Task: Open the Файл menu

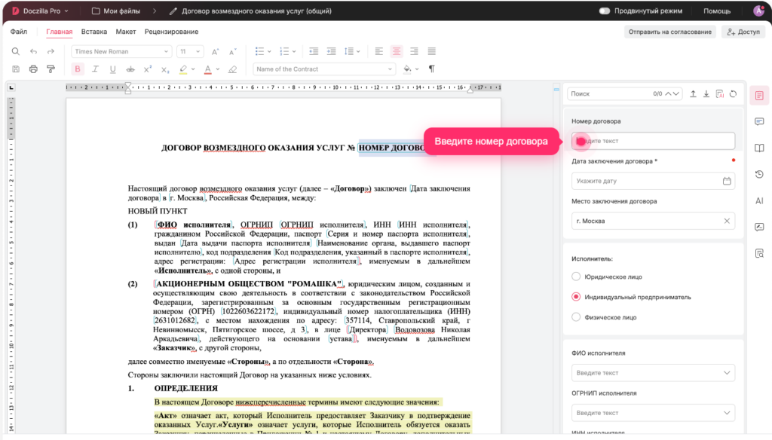Action: [x=19, y=32]
